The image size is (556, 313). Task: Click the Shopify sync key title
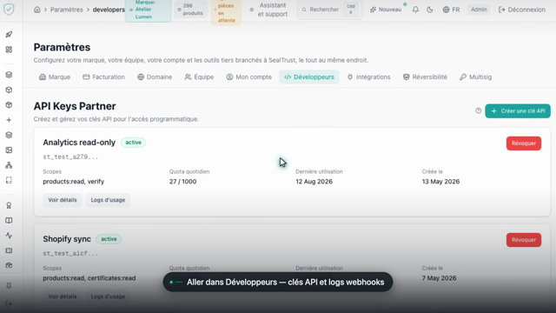click(67, 239)
